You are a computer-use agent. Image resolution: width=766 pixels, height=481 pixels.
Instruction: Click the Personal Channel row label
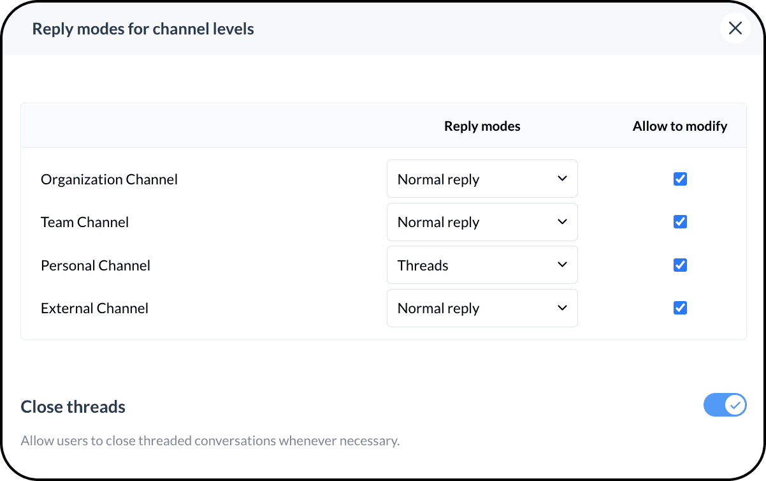coord(96,265)
